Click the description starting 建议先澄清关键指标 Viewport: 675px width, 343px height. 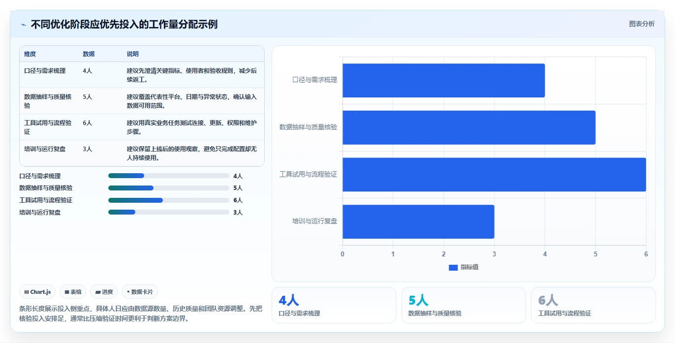coord(192,75)
